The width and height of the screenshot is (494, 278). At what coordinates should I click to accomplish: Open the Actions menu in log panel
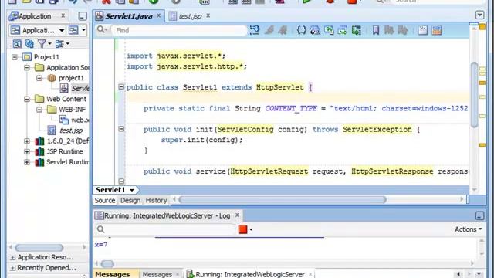469,229
